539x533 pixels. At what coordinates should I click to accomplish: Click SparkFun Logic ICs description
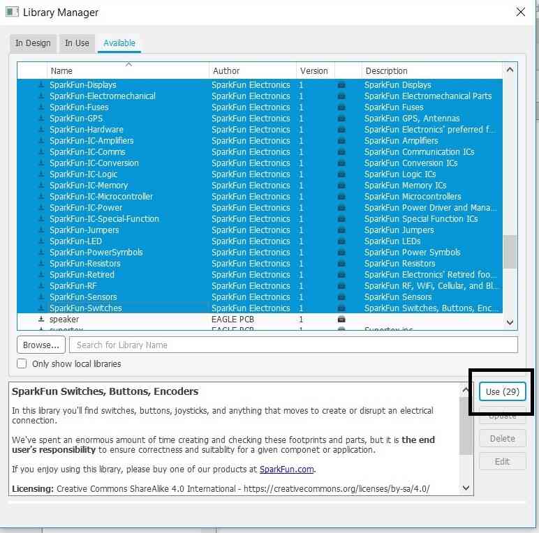tap(400, 174)
